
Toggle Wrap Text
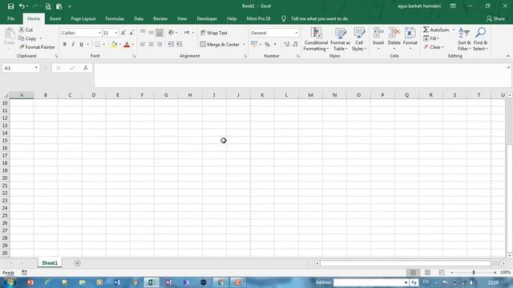pyautogui.click(x=214, y=33)
